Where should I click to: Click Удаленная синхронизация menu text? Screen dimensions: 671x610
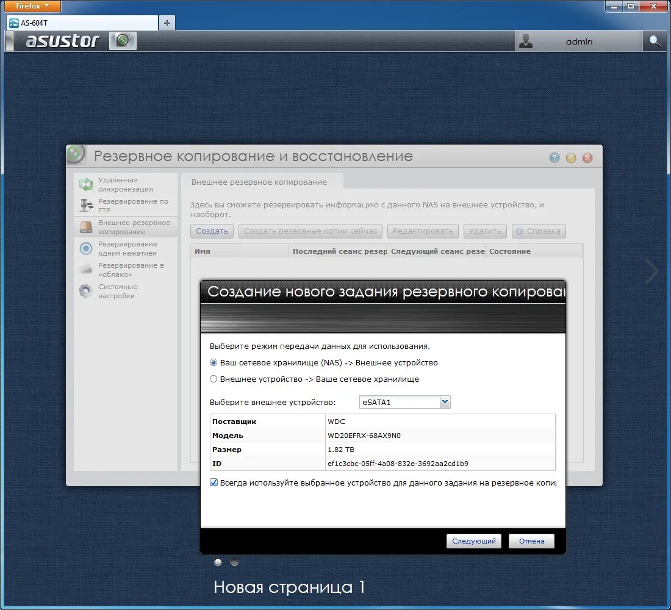[x=126, y=184]
